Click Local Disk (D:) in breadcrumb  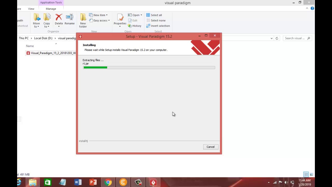point(43,38)
